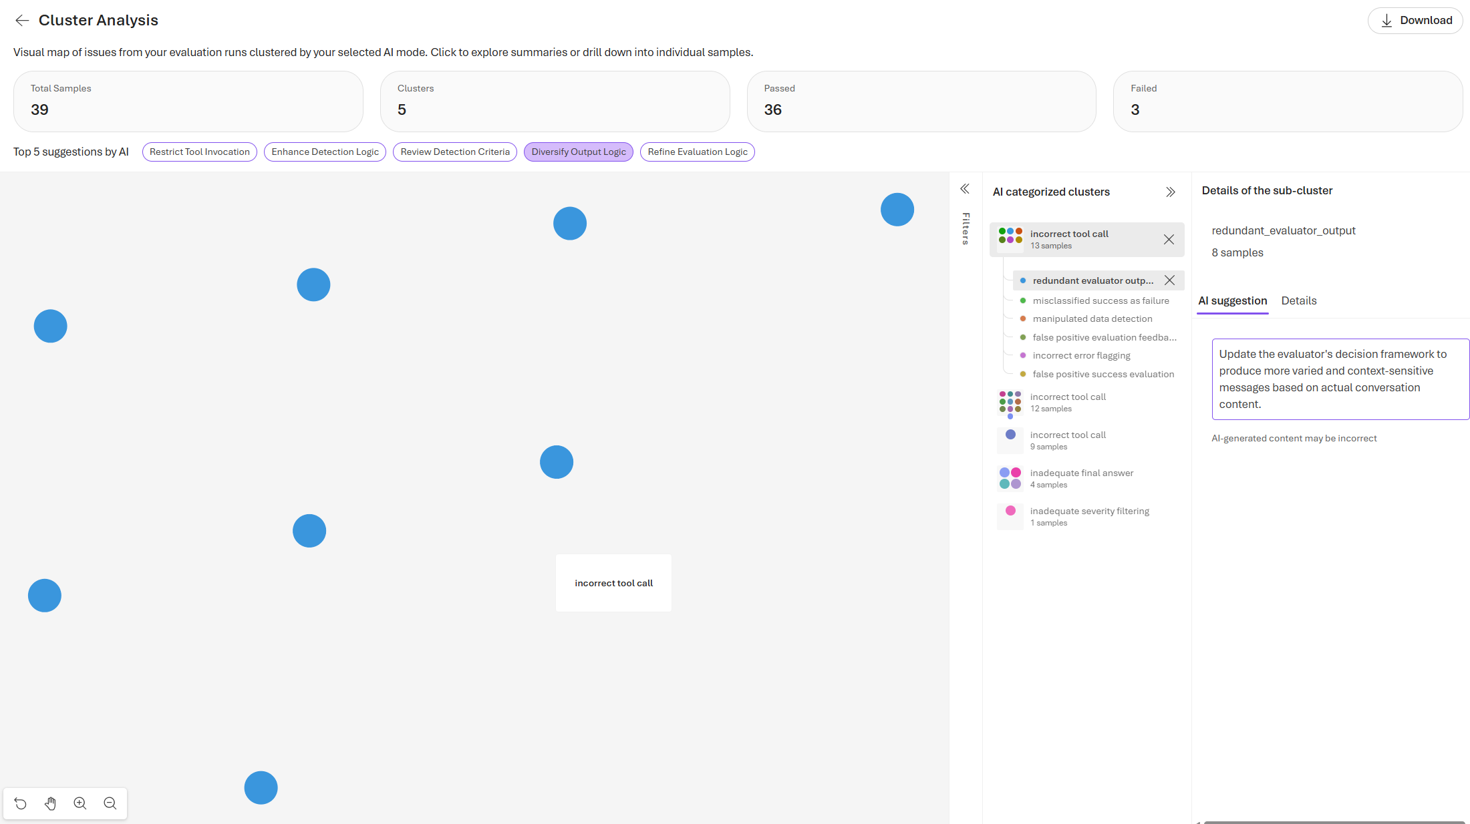The image size is (1470, 824).
Task: Collapse the Filters sidebar
Action: pyautogui.click(x=965, y=189)
